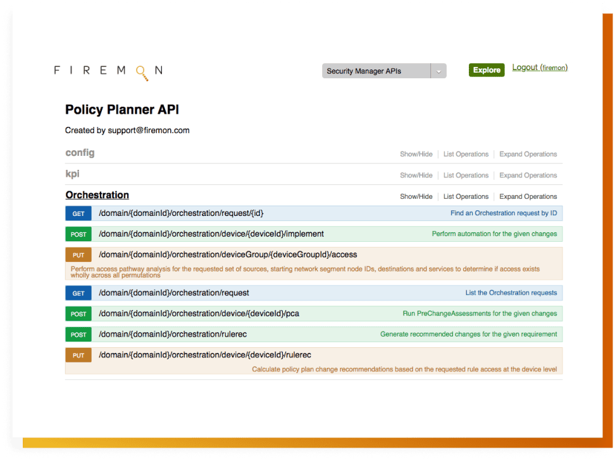
Task: Collapse the Orchestration section heading
Action: coord(97,195)
